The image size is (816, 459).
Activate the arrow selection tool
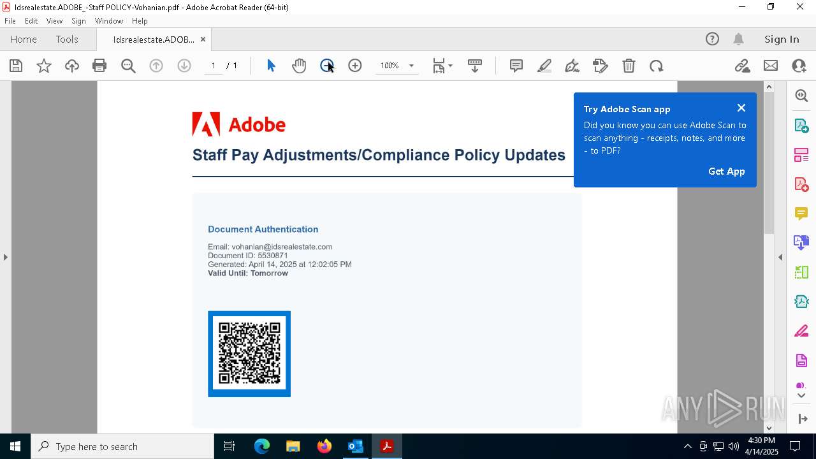[x=271, y=66]
